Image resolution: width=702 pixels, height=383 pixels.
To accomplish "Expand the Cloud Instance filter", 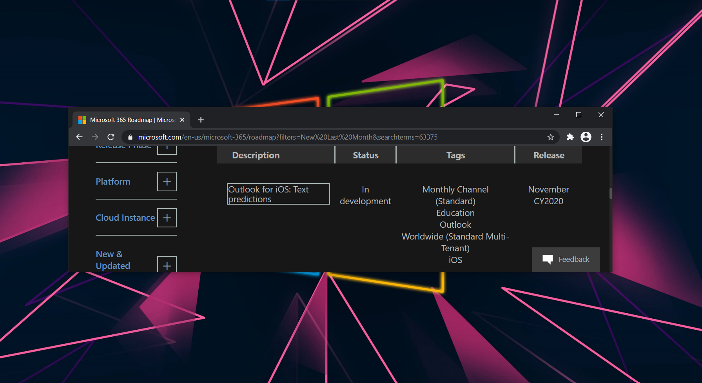I will pyautogui.click(x=167, y=218).
